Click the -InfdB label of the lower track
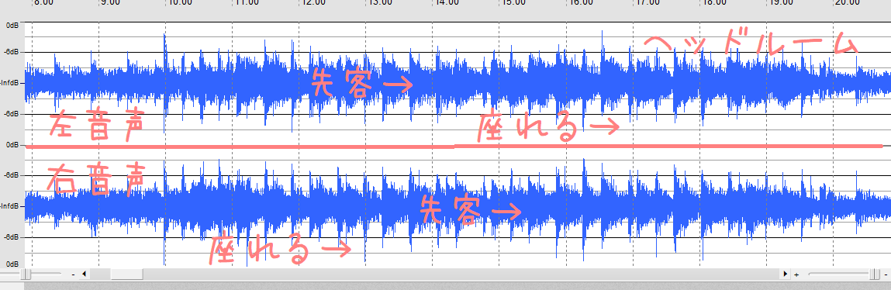Viewport: 891px width, 290px height. (x=10, y=205)
